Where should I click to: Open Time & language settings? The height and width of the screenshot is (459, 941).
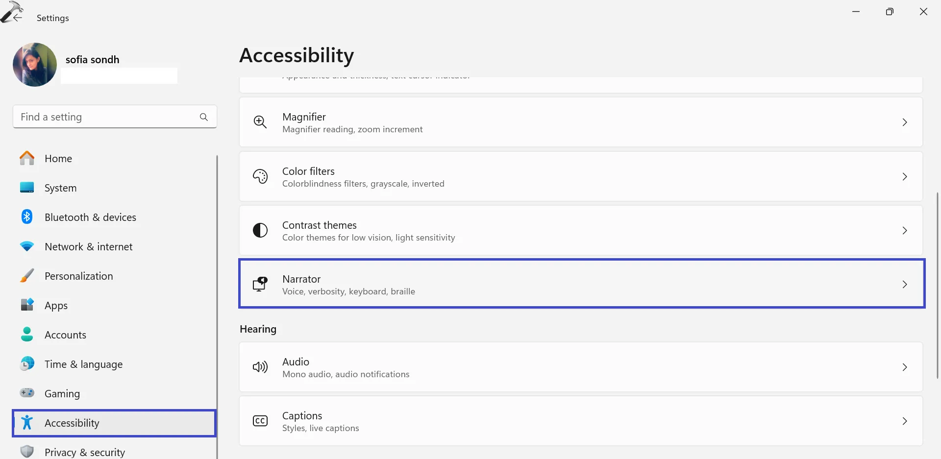pos(83,364)
